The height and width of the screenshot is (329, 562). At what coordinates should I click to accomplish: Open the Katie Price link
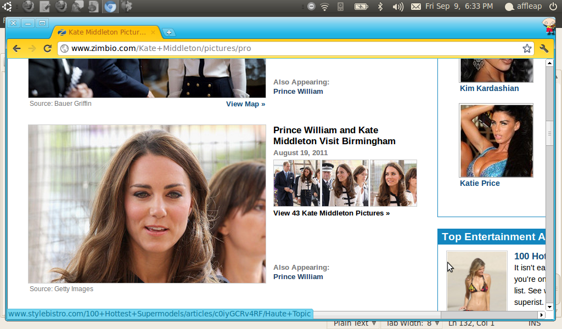(x=480, y=183)
